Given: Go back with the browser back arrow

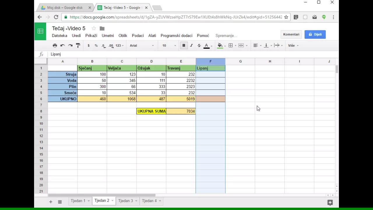Looking at the screenshot, I should pos(40,17).
